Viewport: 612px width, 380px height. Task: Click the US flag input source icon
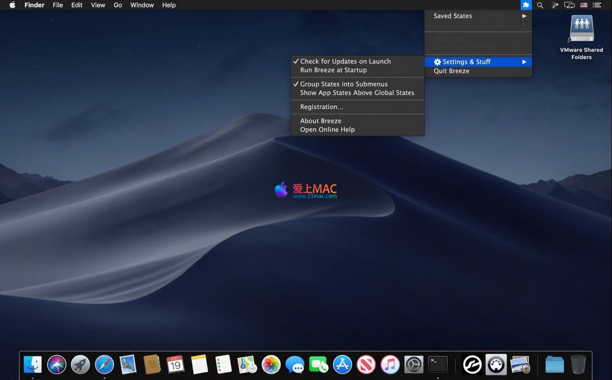tap(583, 5)
